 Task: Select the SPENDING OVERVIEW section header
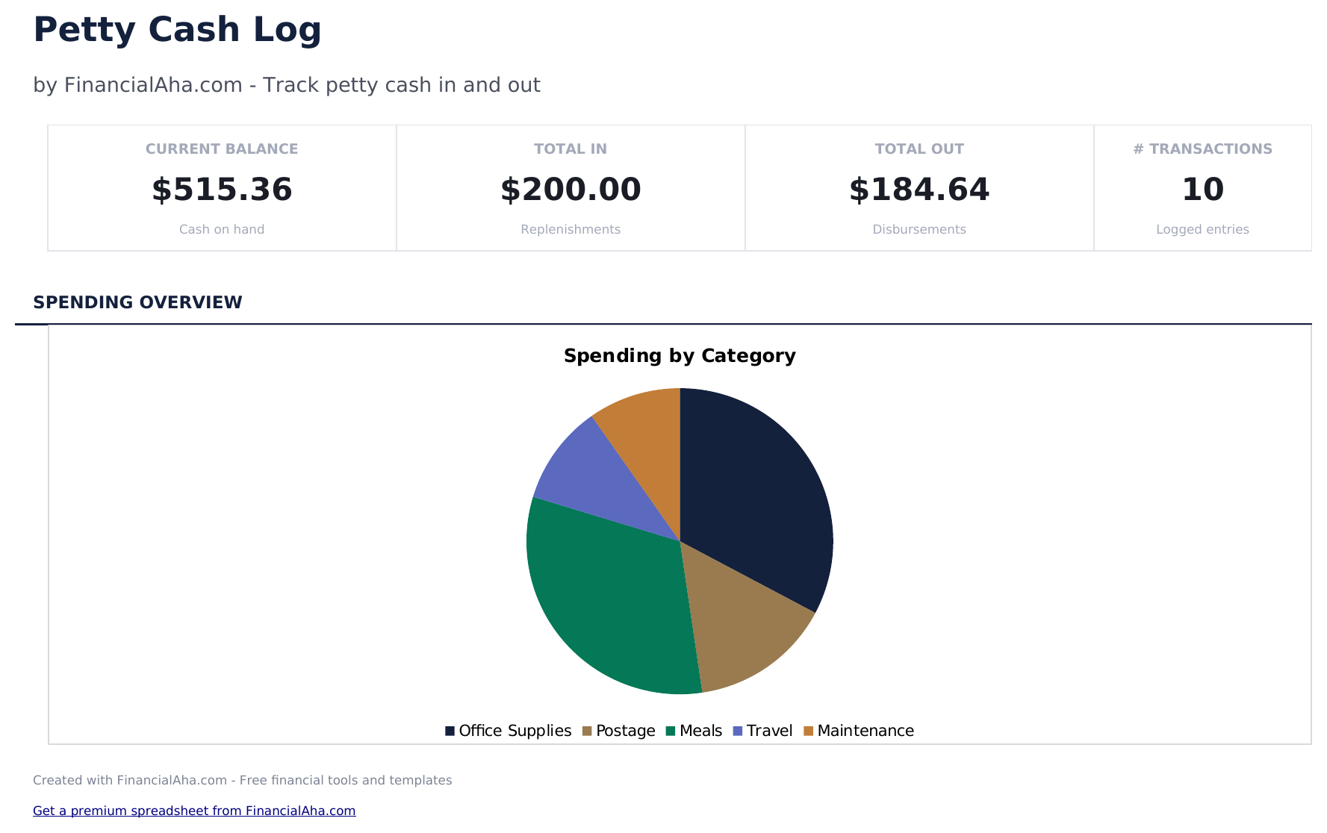tap(137, 302)
